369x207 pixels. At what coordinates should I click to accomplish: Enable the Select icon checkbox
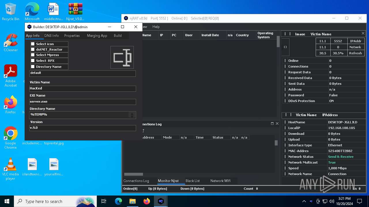click(33, 44)
